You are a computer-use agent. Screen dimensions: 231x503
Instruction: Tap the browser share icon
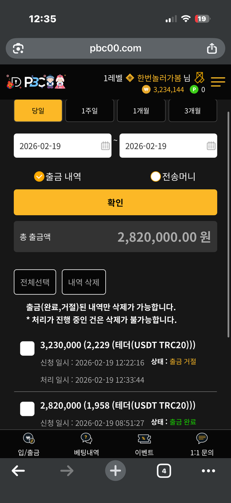point(211,48)
